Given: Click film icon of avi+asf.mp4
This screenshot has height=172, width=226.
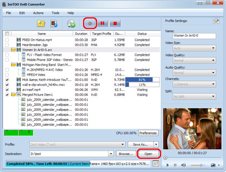Looking at the screenshot, I should [x=19, y=90].
